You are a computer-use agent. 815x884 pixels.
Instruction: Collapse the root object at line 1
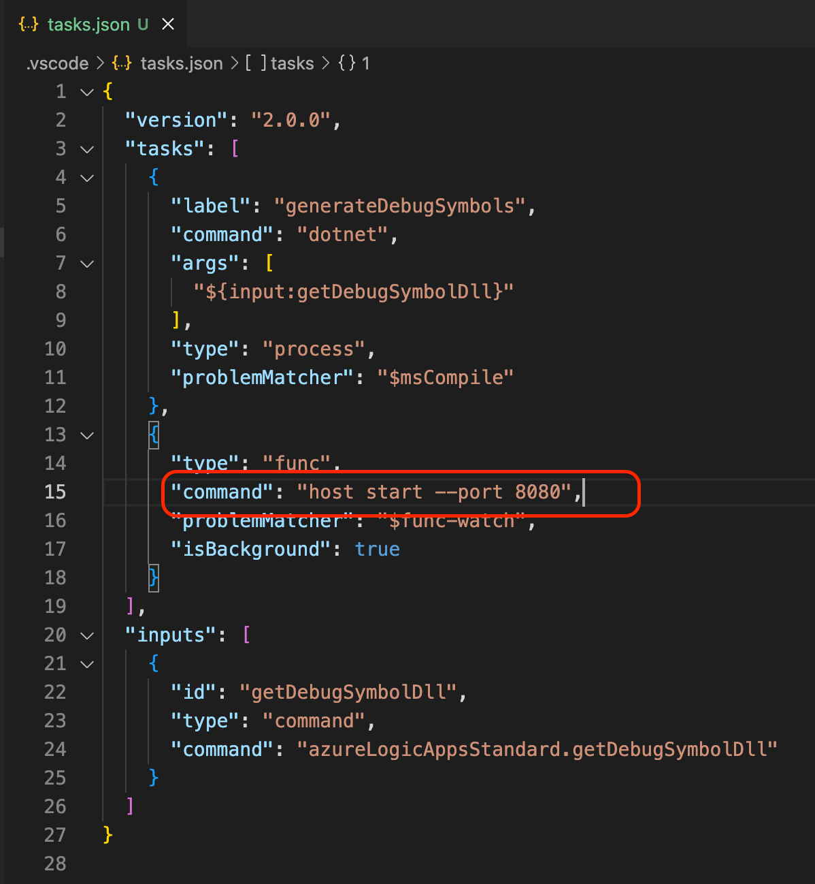tap(87, 92)
